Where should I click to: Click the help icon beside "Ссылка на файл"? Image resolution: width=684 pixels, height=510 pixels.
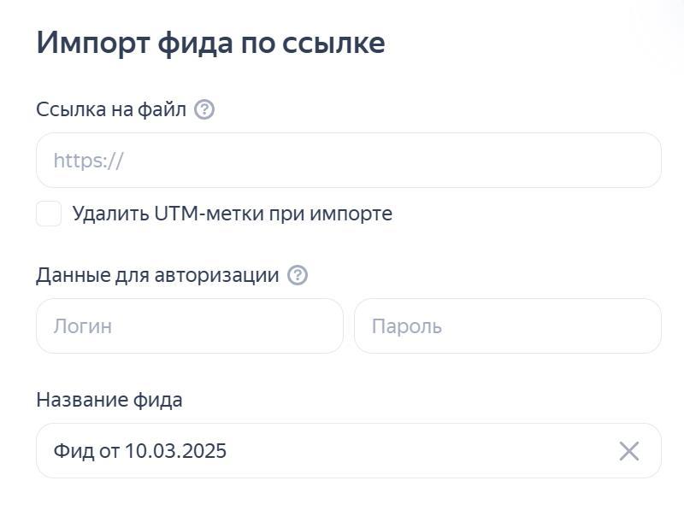click(204, 110)
